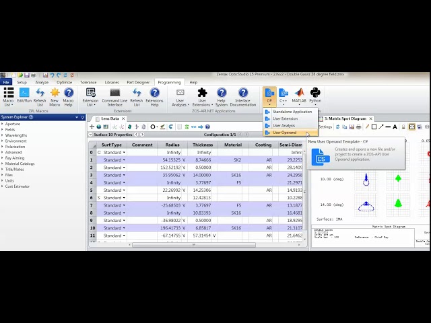Expand Material Catalogs in System Explorer
Screen dimensions: 431x323
pyautogui.click(x=2, y=164)
